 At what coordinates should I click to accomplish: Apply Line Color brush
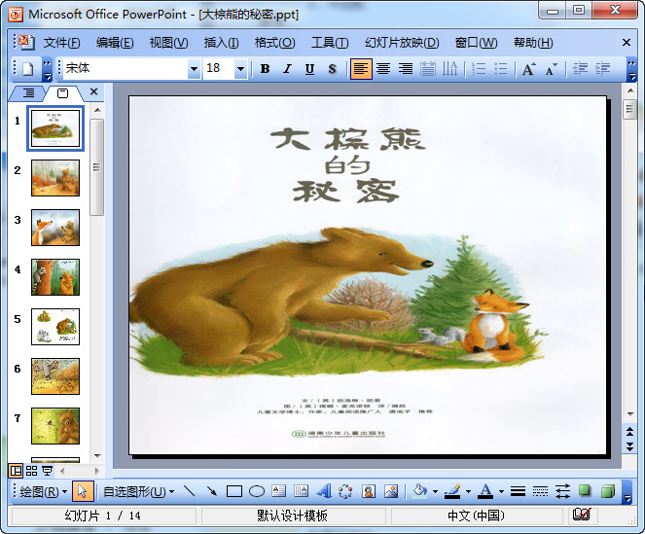(453, 491)
